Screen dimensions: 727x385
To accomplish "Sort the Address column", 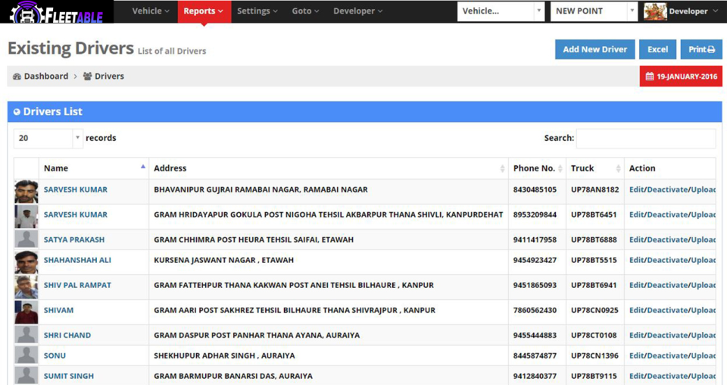I will pos(502,168).
